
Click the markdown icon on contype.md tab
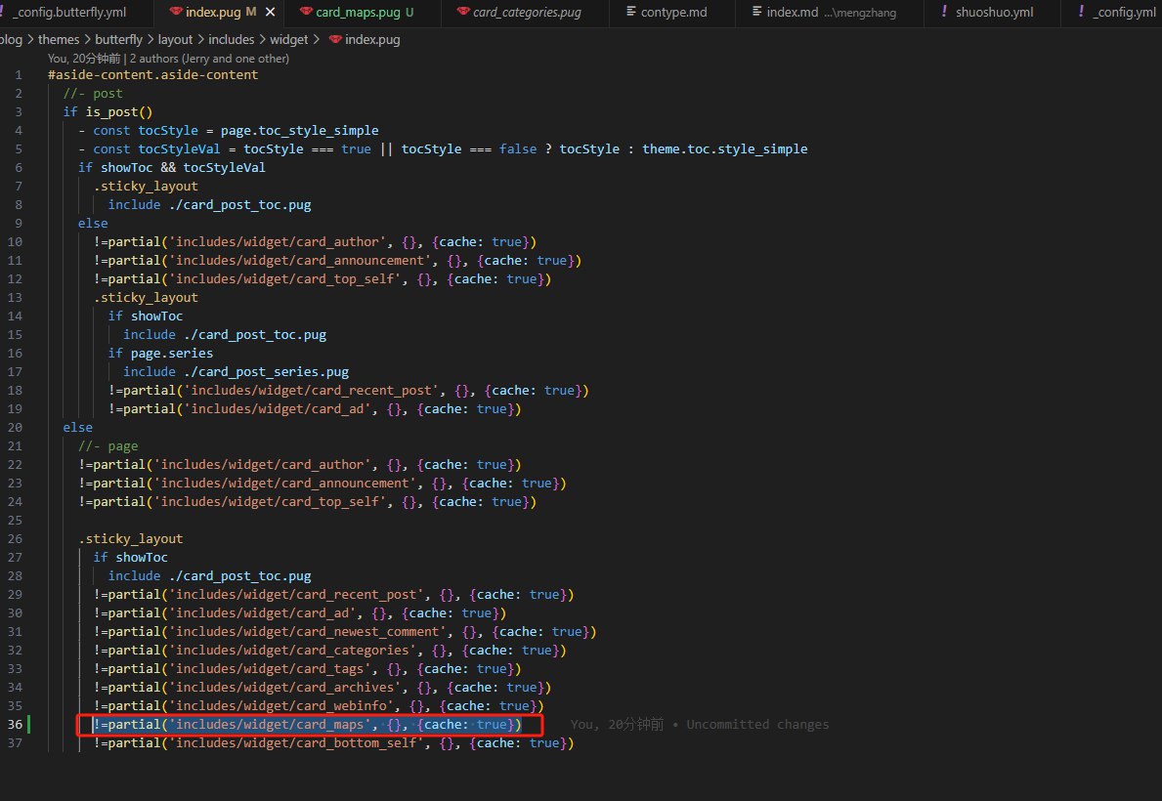point(630,13)
